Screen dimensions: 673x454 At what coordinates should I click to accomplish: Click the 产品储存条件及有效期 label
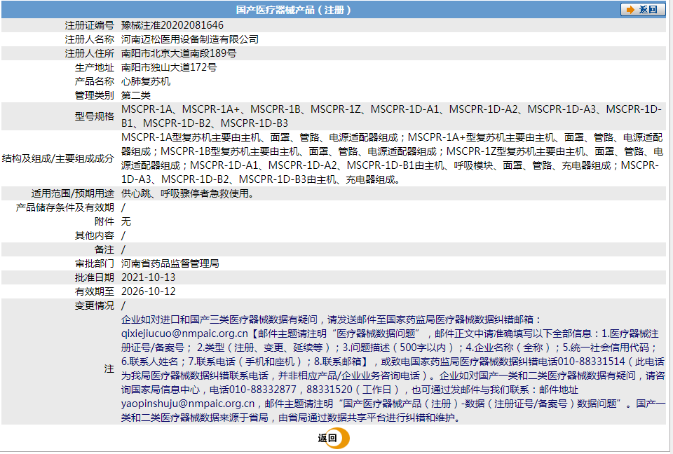(64, 207)
